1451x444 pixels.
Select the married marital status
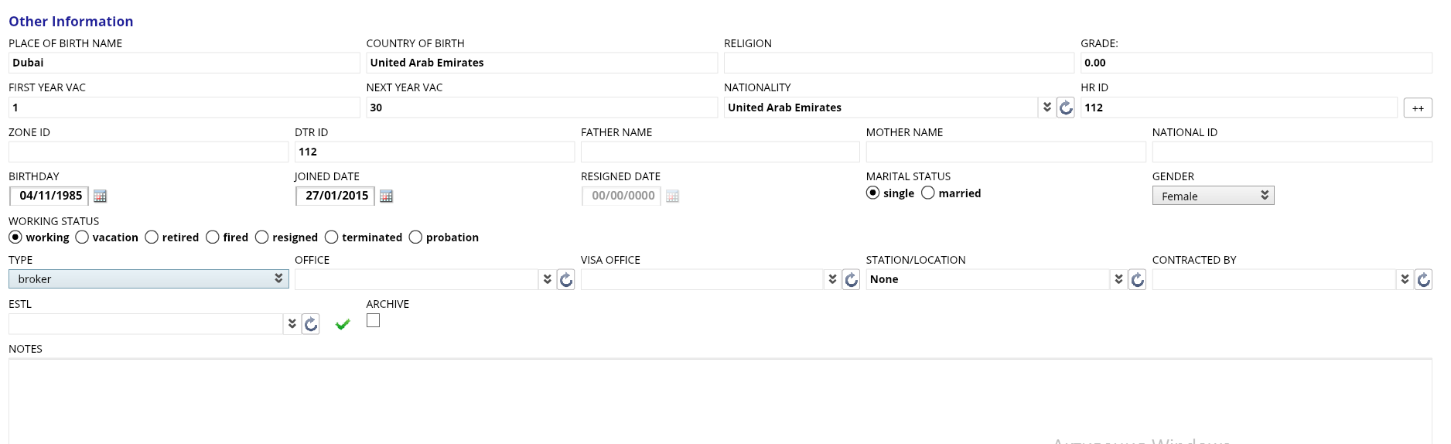pyautogui.click(x=928, y=193)
